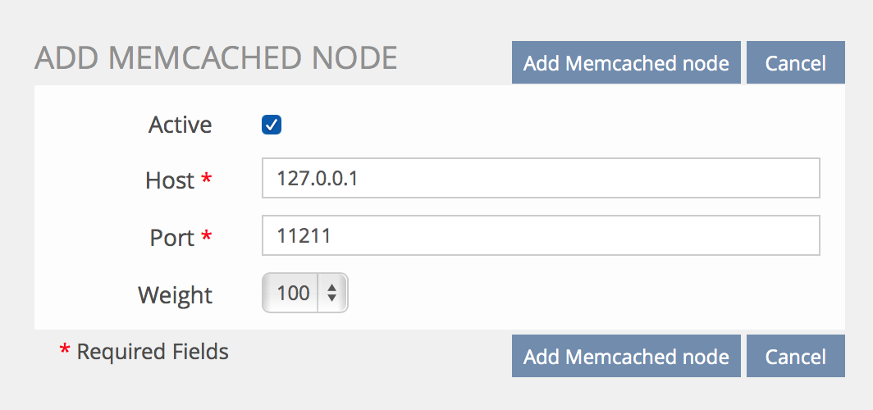Click the blue checkmark in Active box

[272, 125]
